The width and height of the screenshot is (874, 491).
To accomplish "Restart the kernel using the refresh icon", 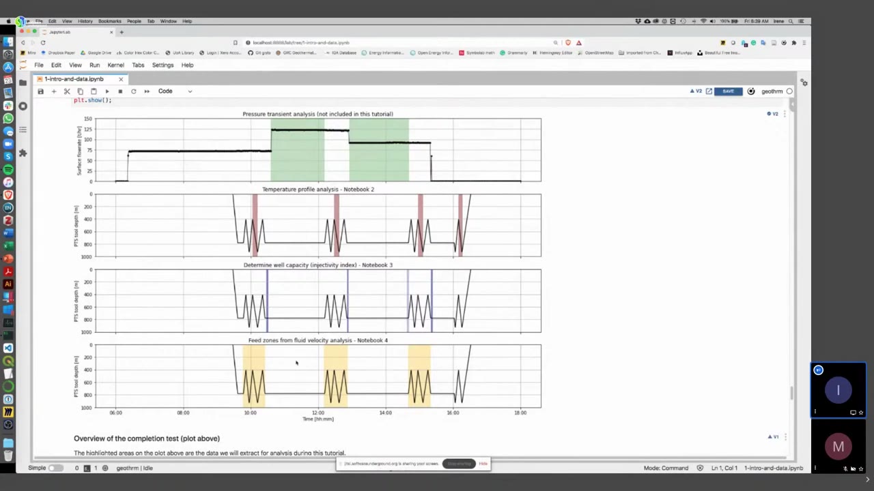I will point(134,91).
